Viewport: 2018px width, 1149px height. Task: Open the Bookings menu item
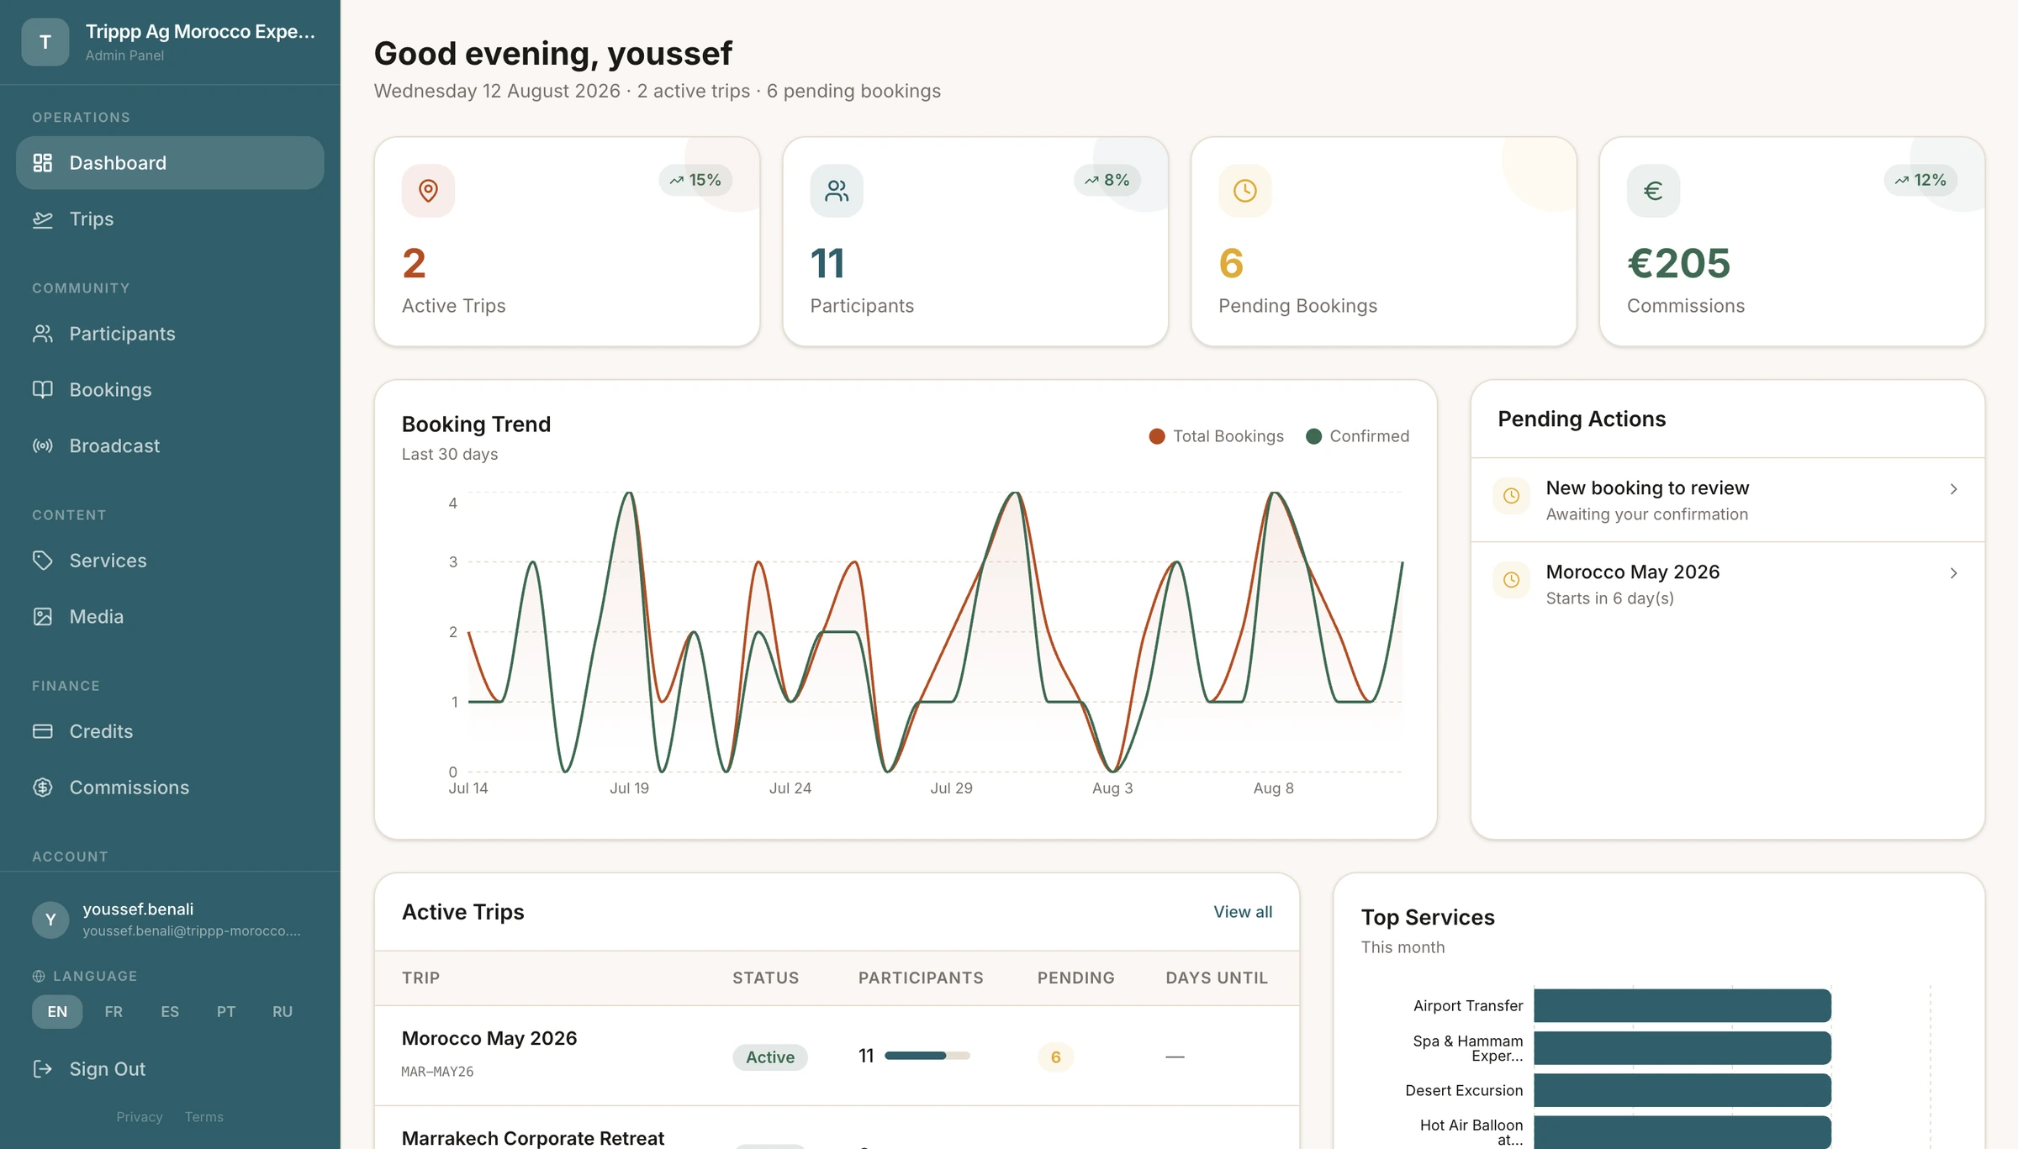(x=170, y=390)
